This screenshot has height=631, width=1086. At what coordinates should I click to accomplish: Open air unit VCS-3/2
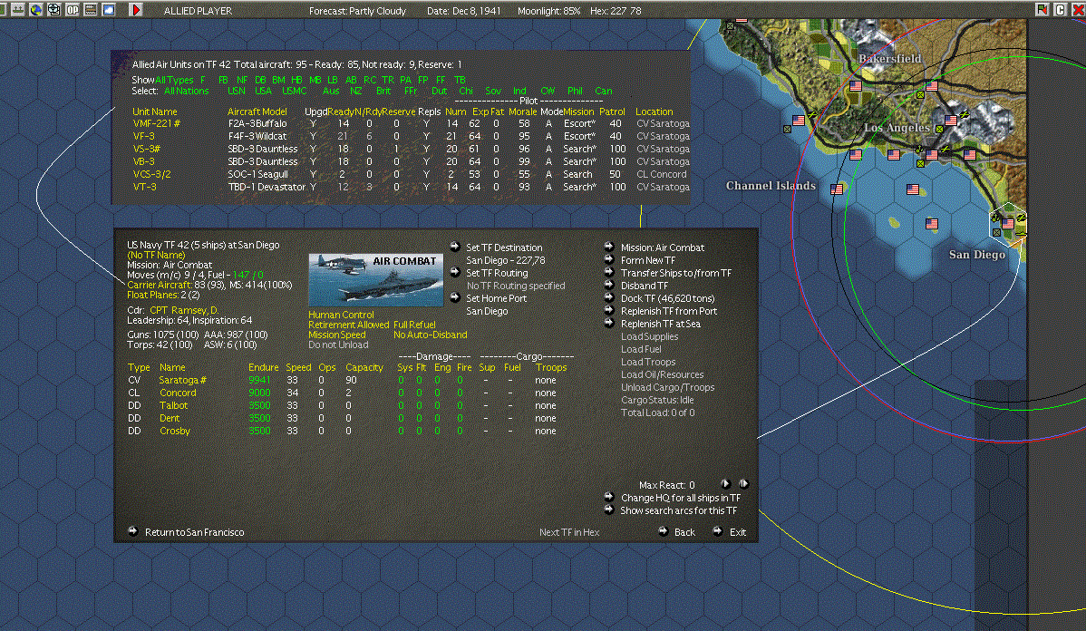point(151,175)
